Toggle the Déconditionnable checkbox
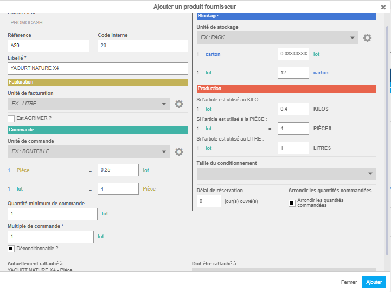 (x=11, y=249)
